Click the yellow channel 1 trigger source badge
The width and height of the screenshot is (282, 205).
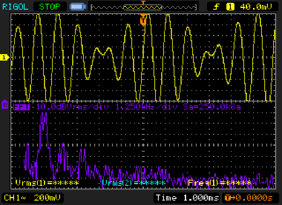tap(230, 7)
